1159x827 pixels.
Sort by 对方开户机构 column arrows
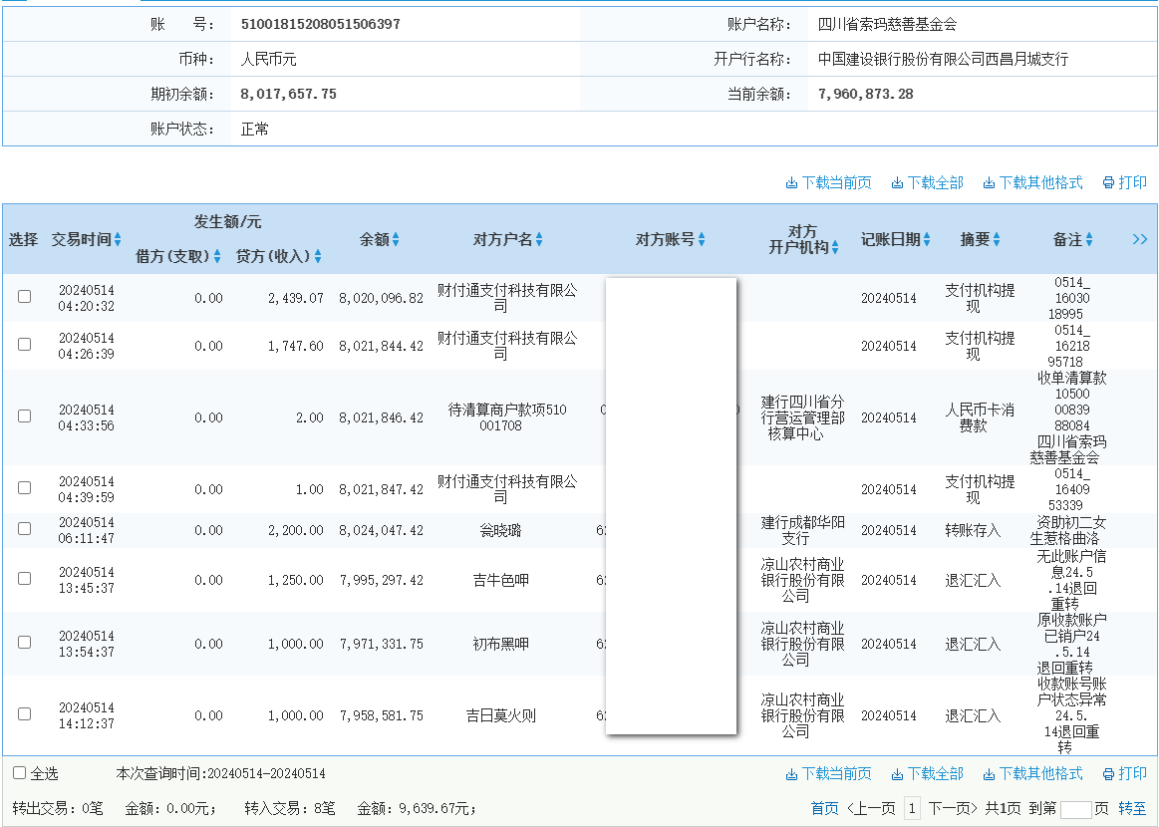(834, 247)
